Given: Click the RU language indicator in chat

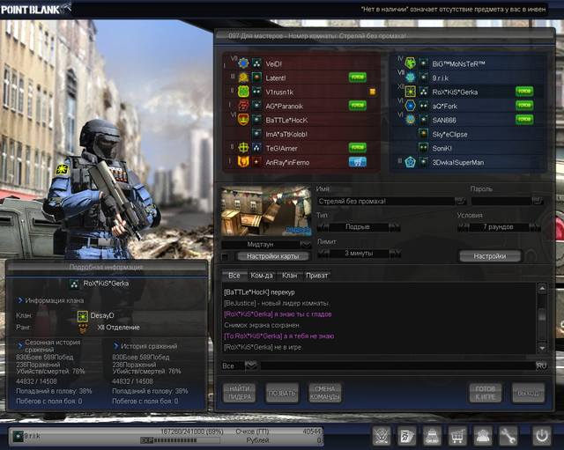Looking at the screenshot, I should click(x=541, y=365).
